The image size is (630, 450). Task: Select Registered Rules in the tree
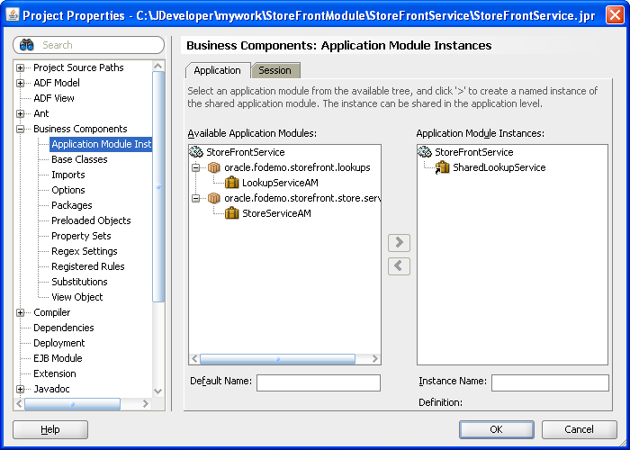(88, 266)
